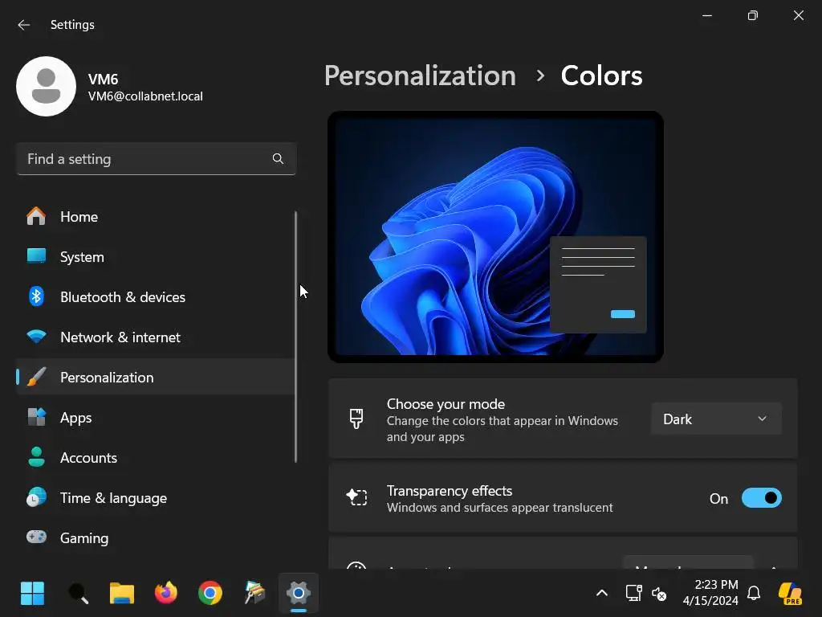Open Home settings page
The height and width of the screenshot is (617, 822).
[156, 216]
